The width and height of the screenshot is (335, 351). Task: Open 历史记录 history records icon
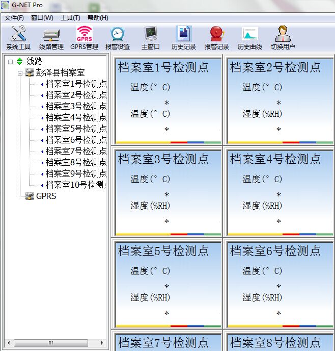[184, 38]
